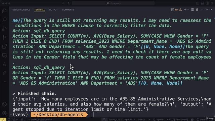This screenshot has height=121, width=215.
Task: Open customize layout icon
Action: (212, 3)
